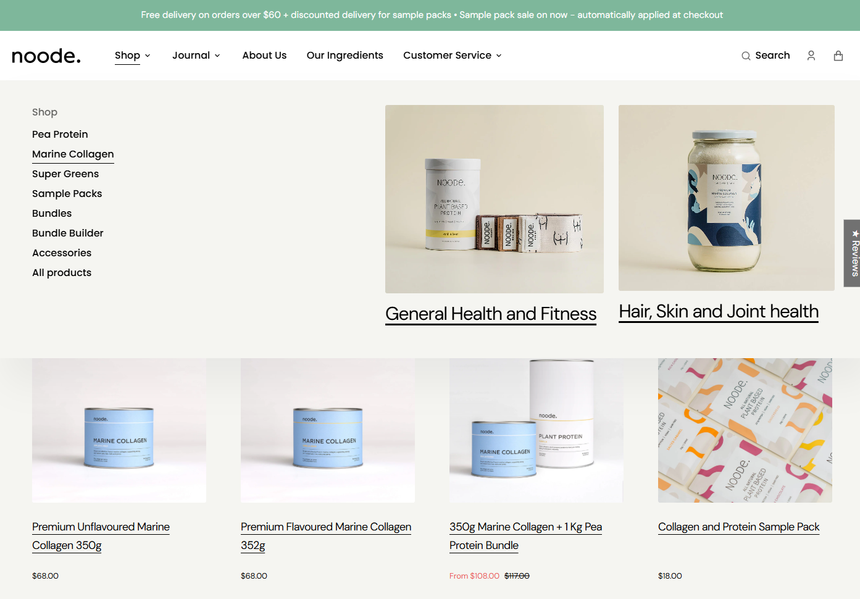
Task: Open the account profile icon
Action: (811, 56)
